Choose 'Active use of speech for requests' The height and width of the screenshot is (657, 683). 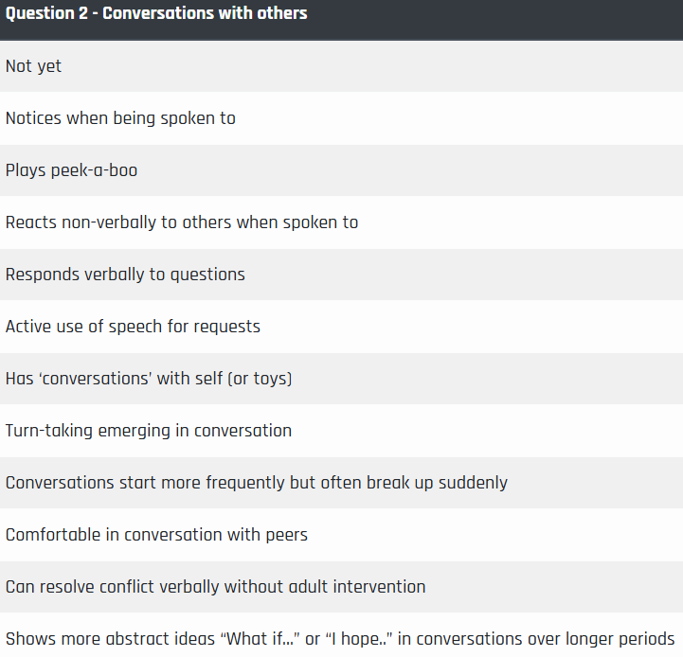point(341,327)
